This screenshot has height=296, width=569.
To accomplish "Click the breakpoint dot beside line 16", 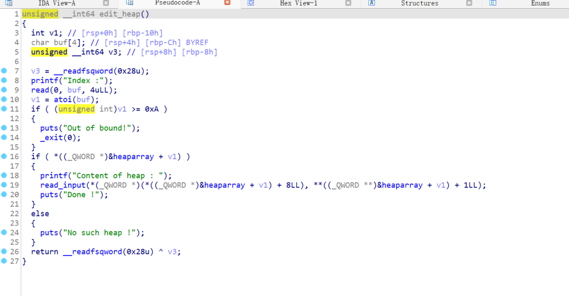I will [4, 157].
